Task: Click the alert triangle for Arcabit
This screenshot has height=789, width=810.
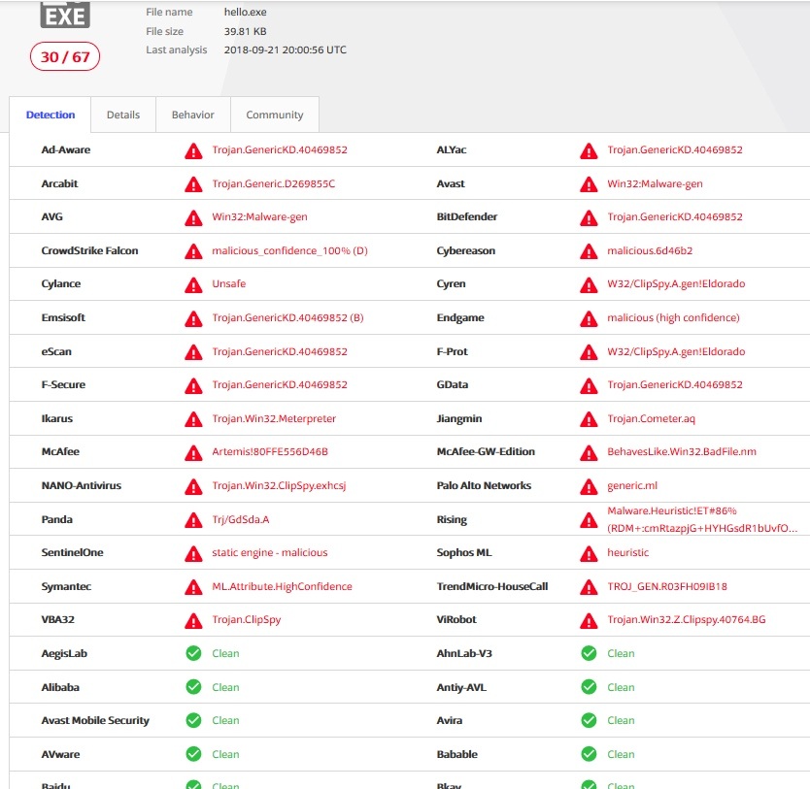Action: point(193,184)
